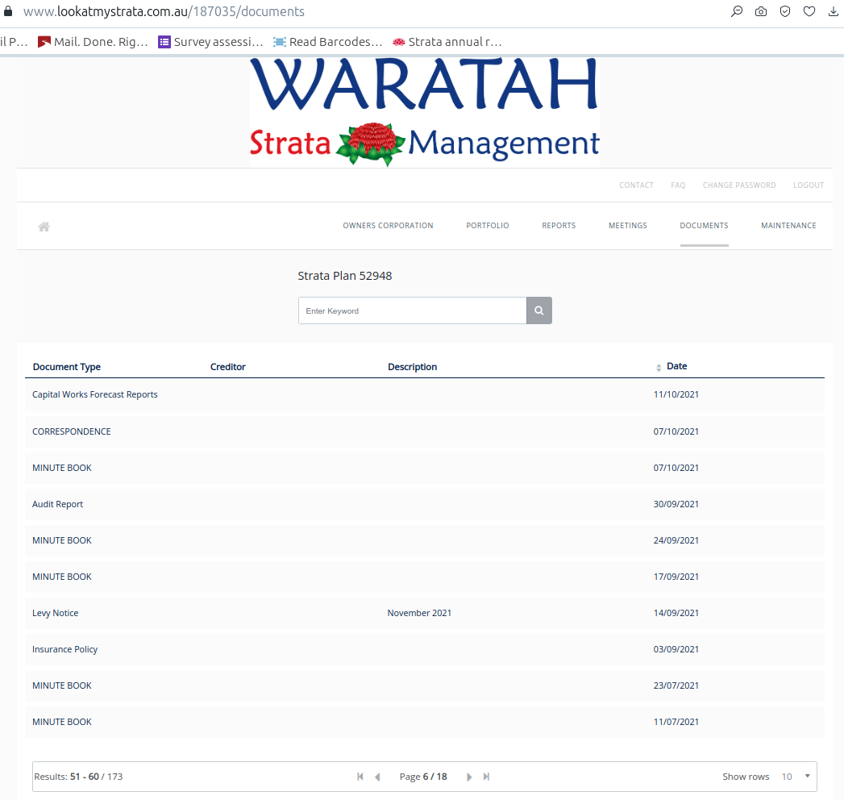The height and width of the screenshot is (800, 844).
Task: Open the MINUTE BOOK dated 11/07/2021
Action: pyautogui.click(x=425, y=722)
